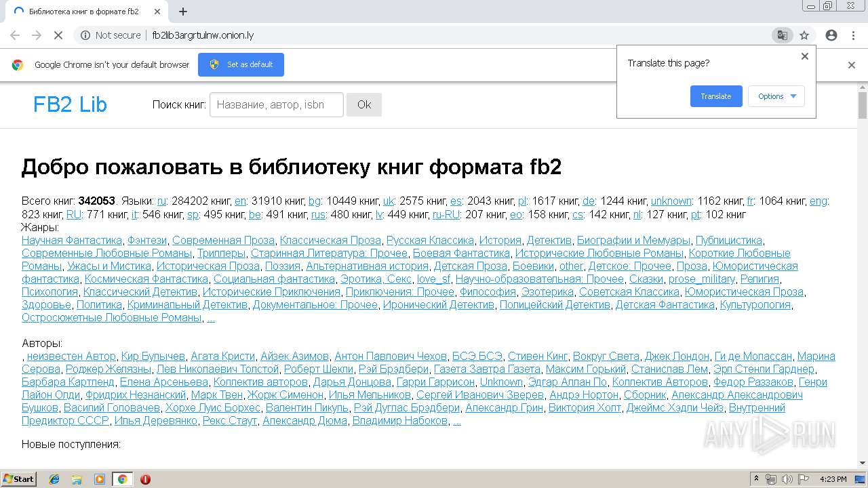The width and height of the screenshot is (868, 488).
Task: Click the address bar URL
Action: pyautogui.click(x=203, y=35)
